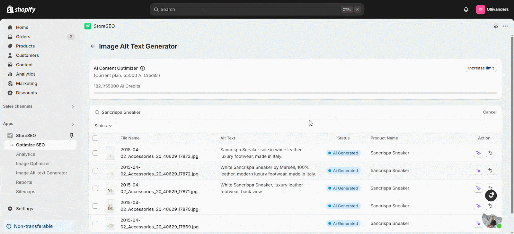Click the Shopify logo

(21, 9)
